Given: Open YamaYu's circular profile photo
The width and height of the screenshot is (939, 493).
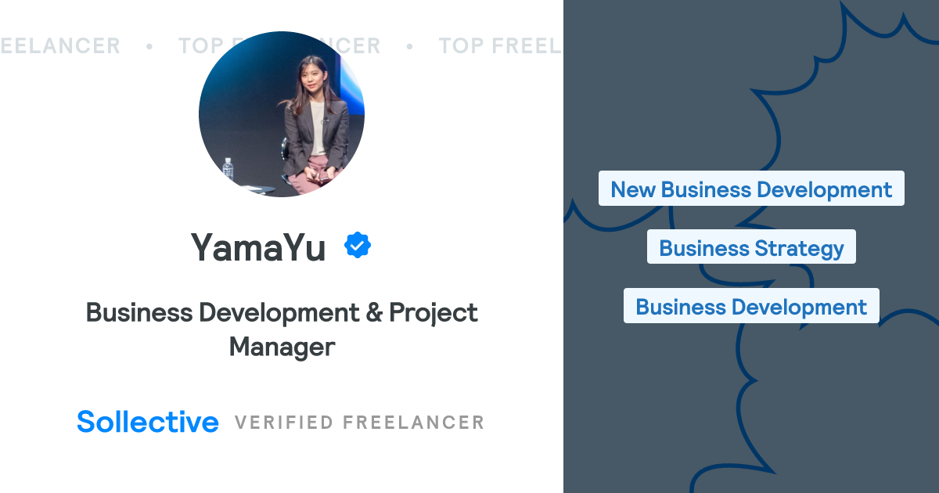Looking at the screenshot, I should [x=282, y=114].
